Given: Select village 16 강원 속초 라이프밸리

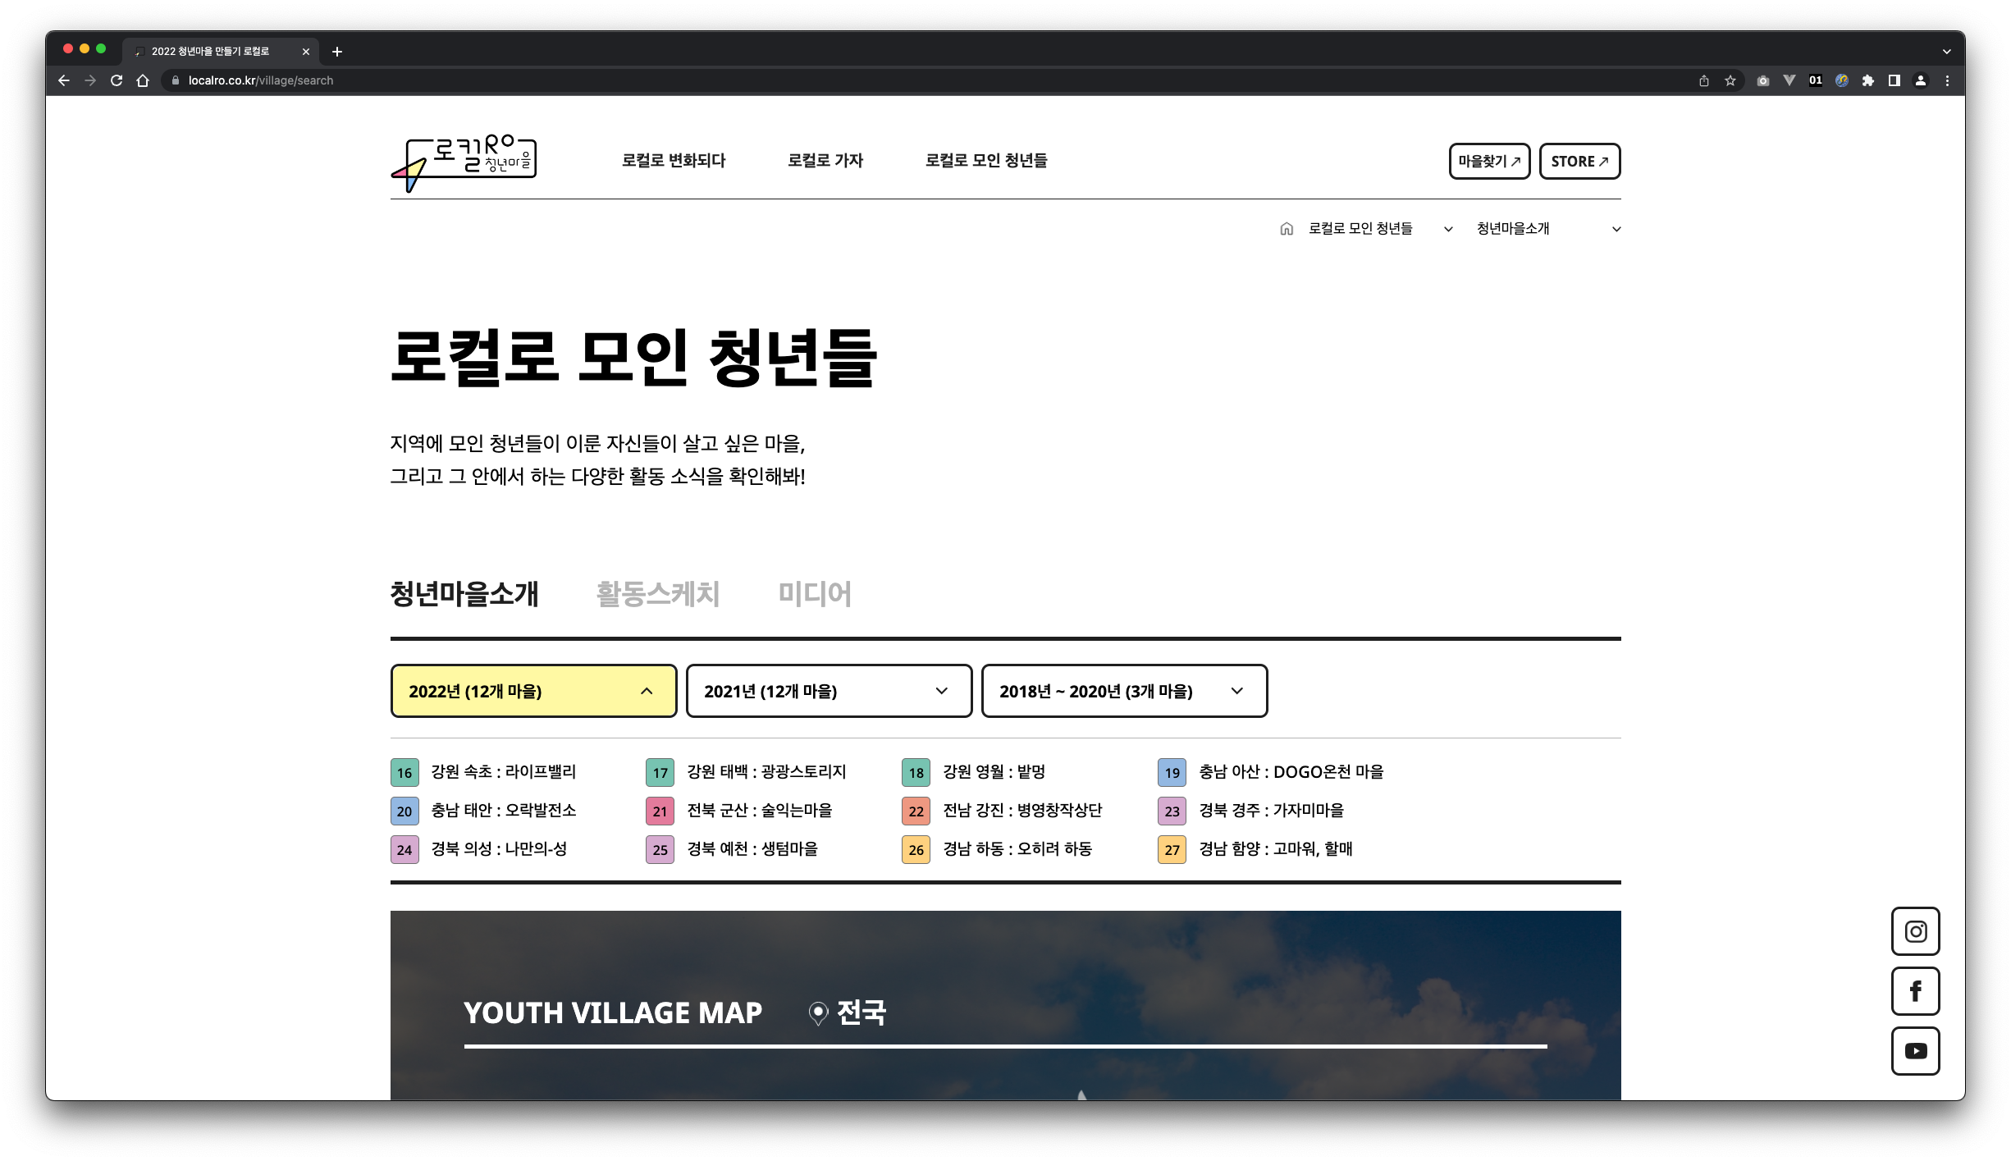Looking at the screenshot, I should point(503,772).
